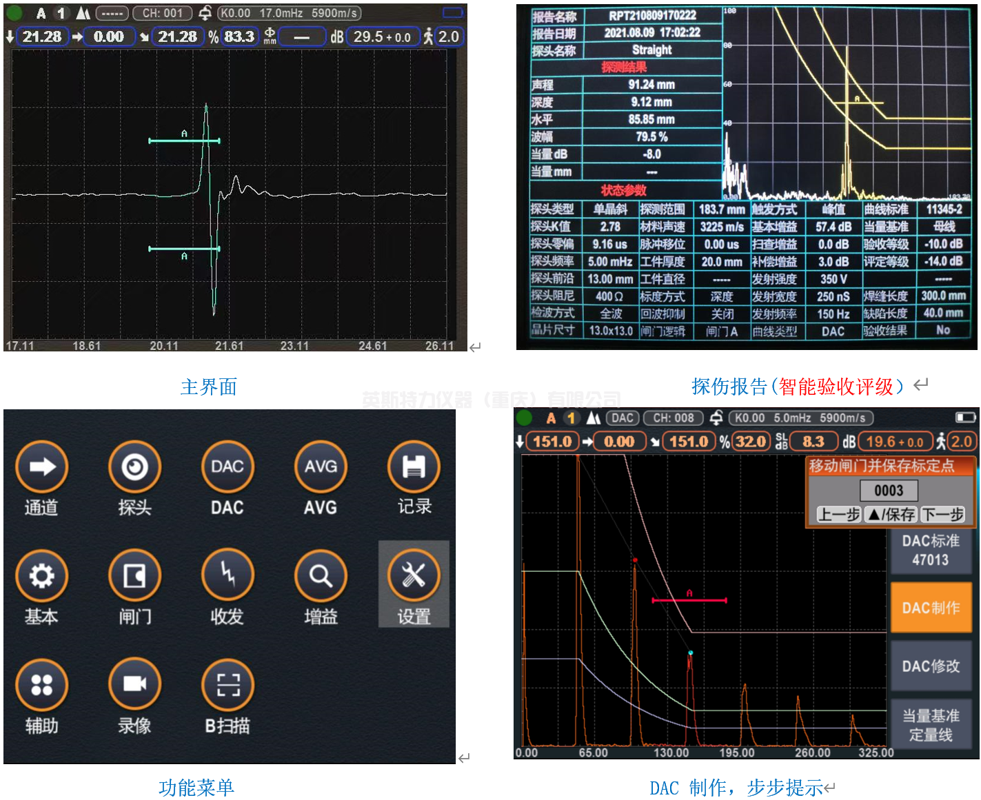This screenshot has width=981, height=800.
Task: Select the DAC制作 orange tab
Action: pos(931,608)
